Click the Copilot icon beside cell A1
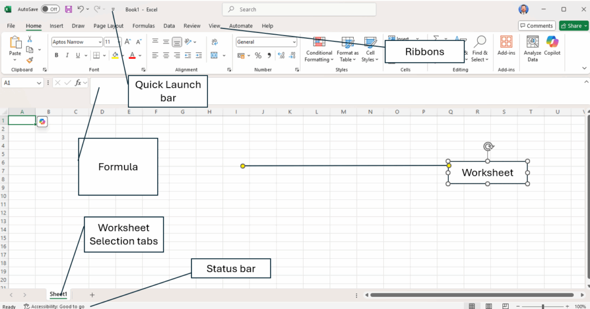 [x=42, y=122]
